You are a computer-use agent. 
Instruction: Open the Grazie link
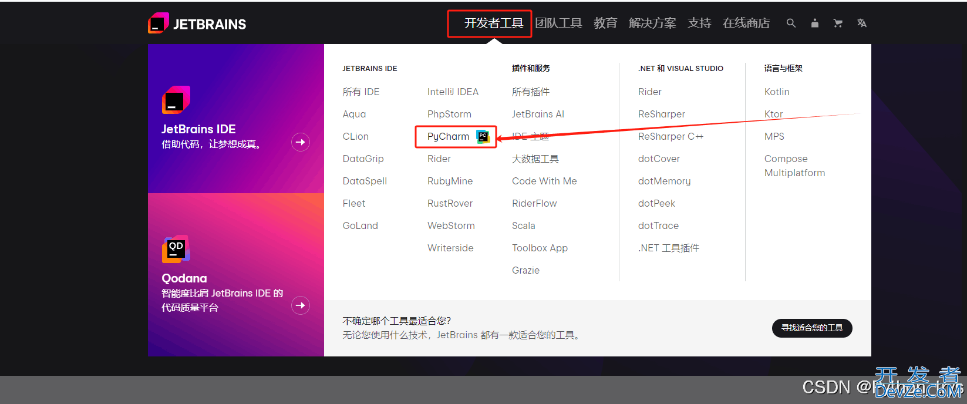(x=525, y=270)
